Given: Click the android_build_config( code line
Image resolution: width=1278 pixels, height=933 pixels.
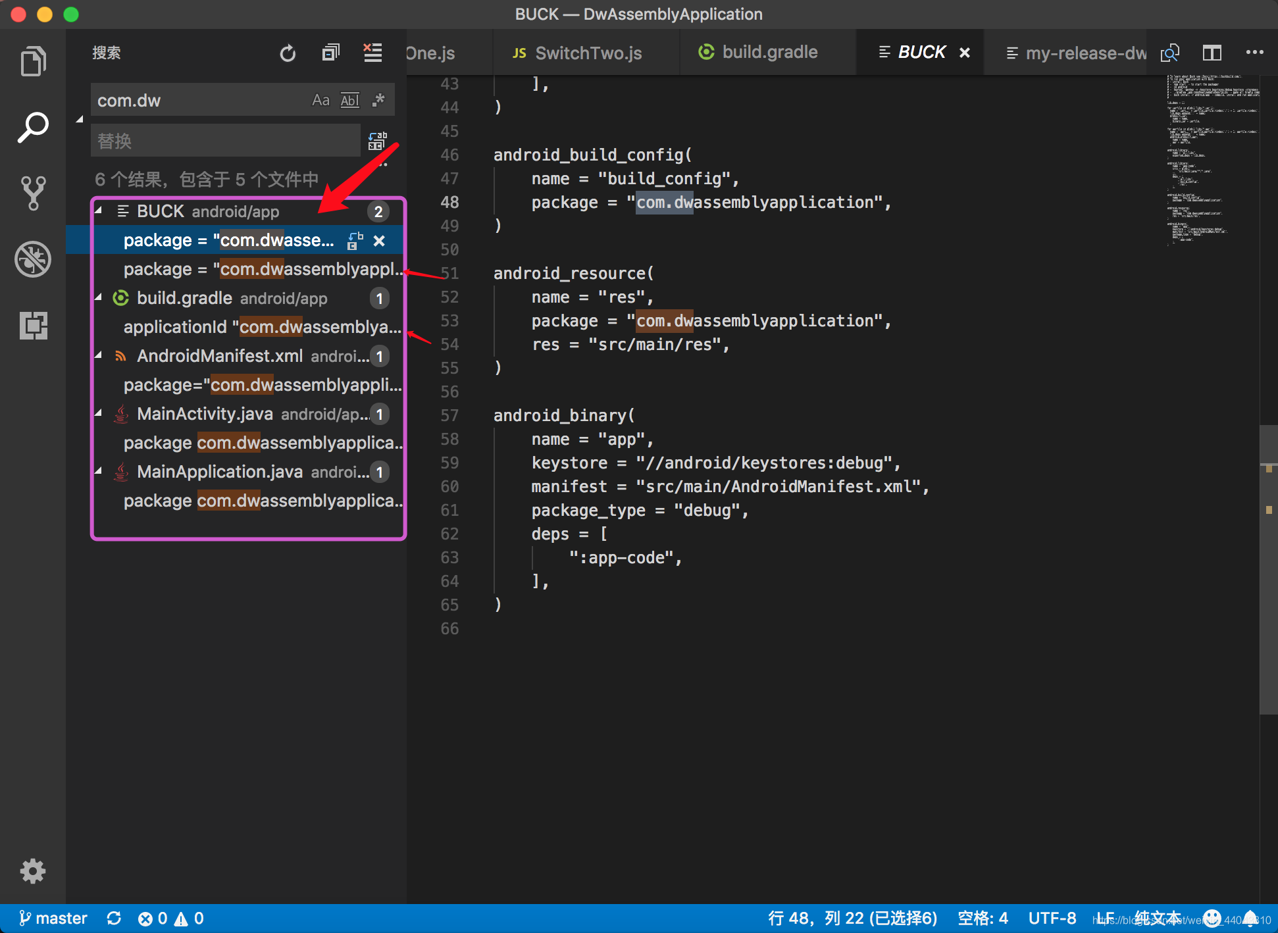Looking at the screenshot, I should tap(592, 155).
